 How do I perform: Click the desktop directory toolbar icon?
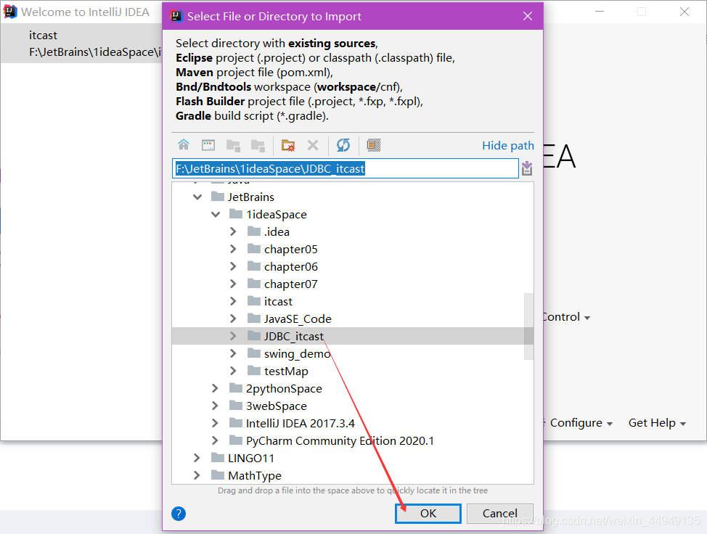tap(208, 145)
